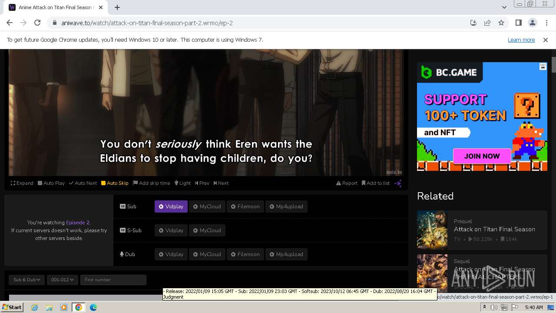Open Chrome's three-dot menu
Screen dimensions: 556x313
click(x=546, y=23)
